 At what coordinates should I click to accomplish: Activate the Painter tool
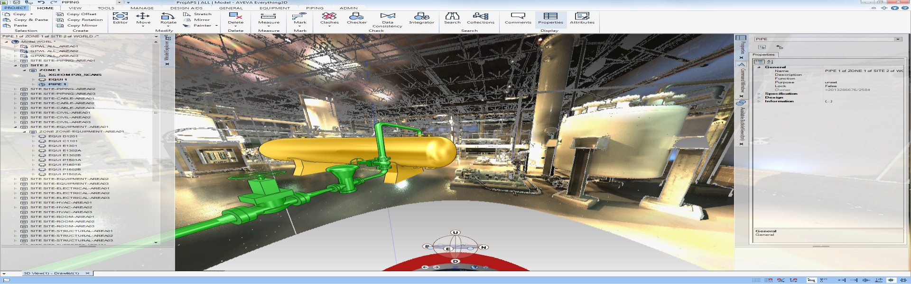click(198, 26)
